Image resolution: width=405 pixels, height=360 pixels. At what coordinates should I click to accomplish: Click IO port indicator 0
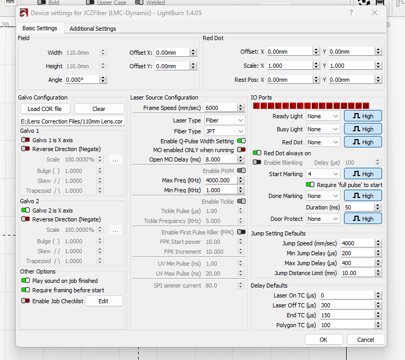click(256, 106)
